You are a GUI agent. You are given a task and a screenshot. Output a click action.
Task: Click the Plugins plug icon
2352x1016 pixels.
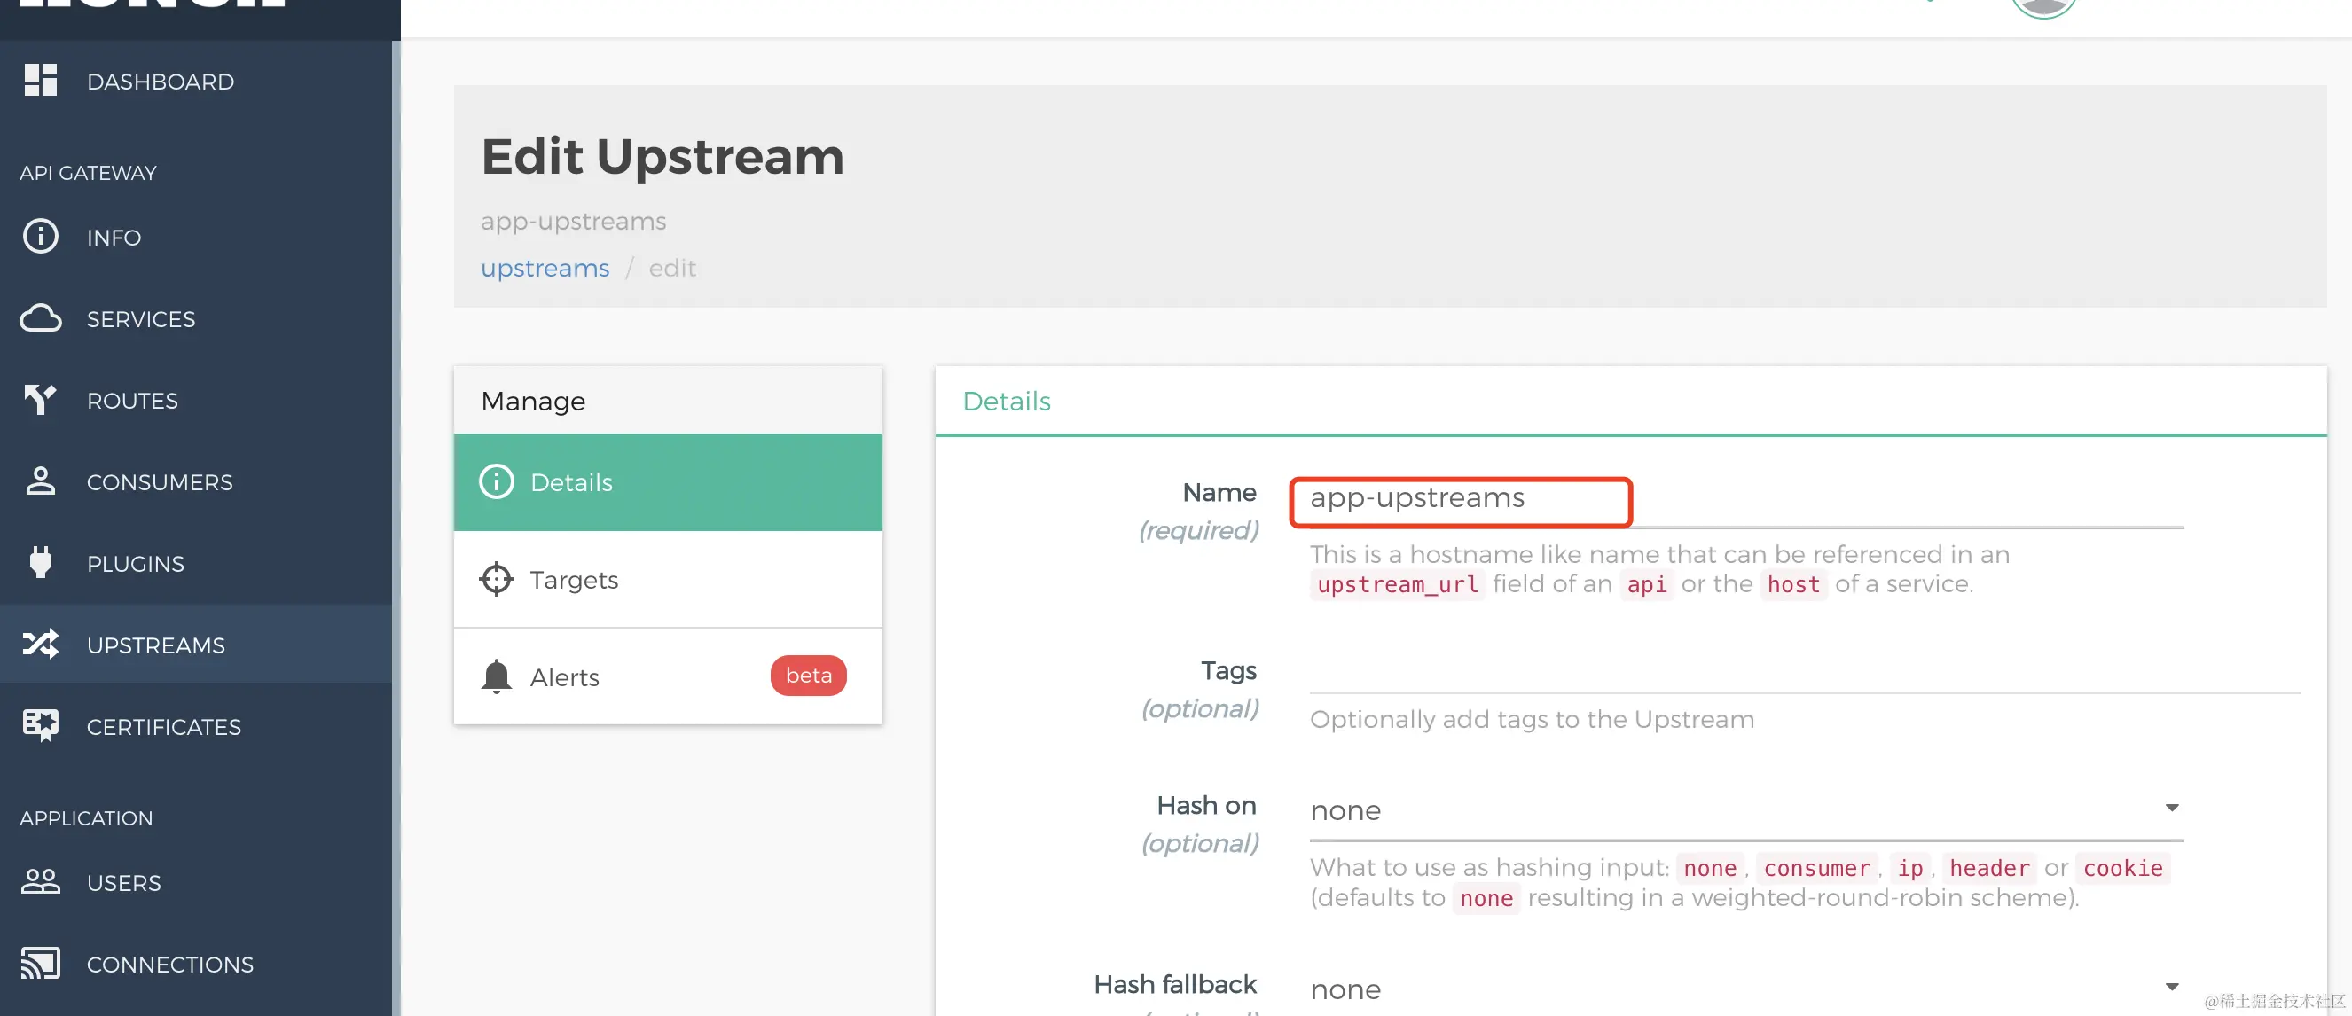click(x=40, y=563)
